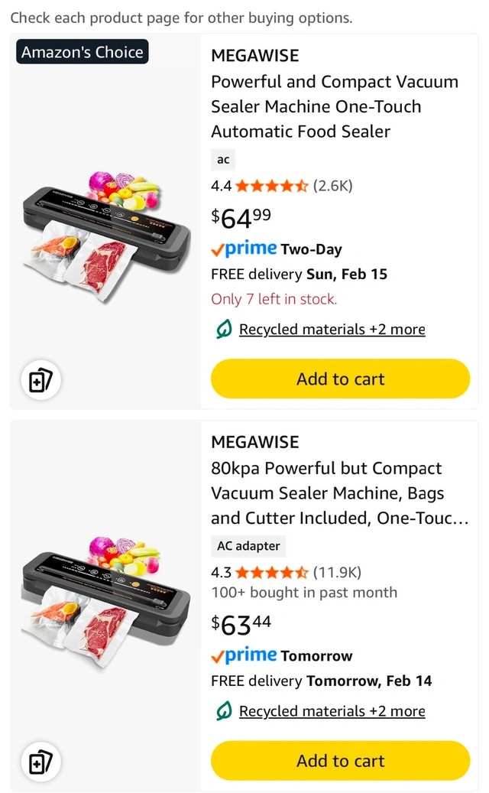Open the (11.9K) reviews count
The width and height of the screenshot is (489, 793).
[337, 572]
